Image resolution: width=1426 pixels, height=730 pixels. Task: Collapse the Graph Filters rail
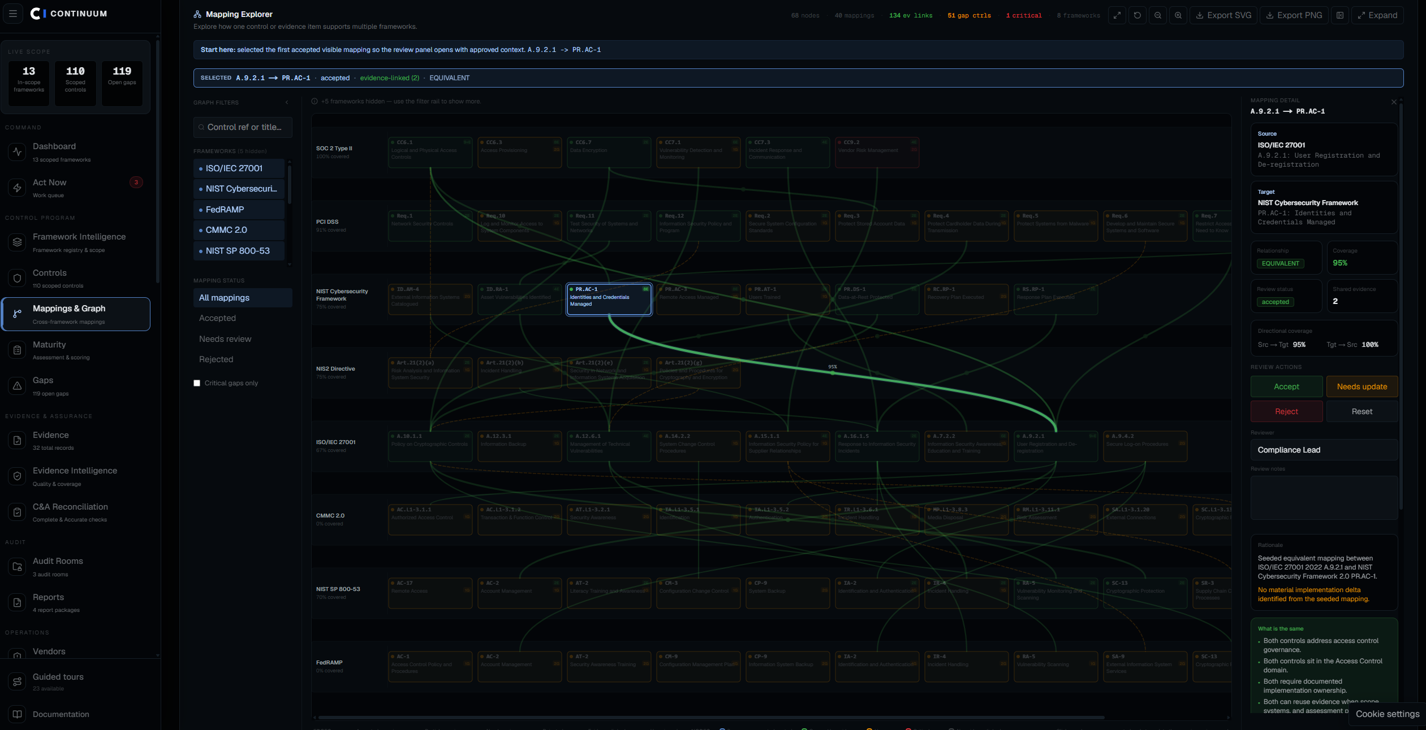click(287, 102)
